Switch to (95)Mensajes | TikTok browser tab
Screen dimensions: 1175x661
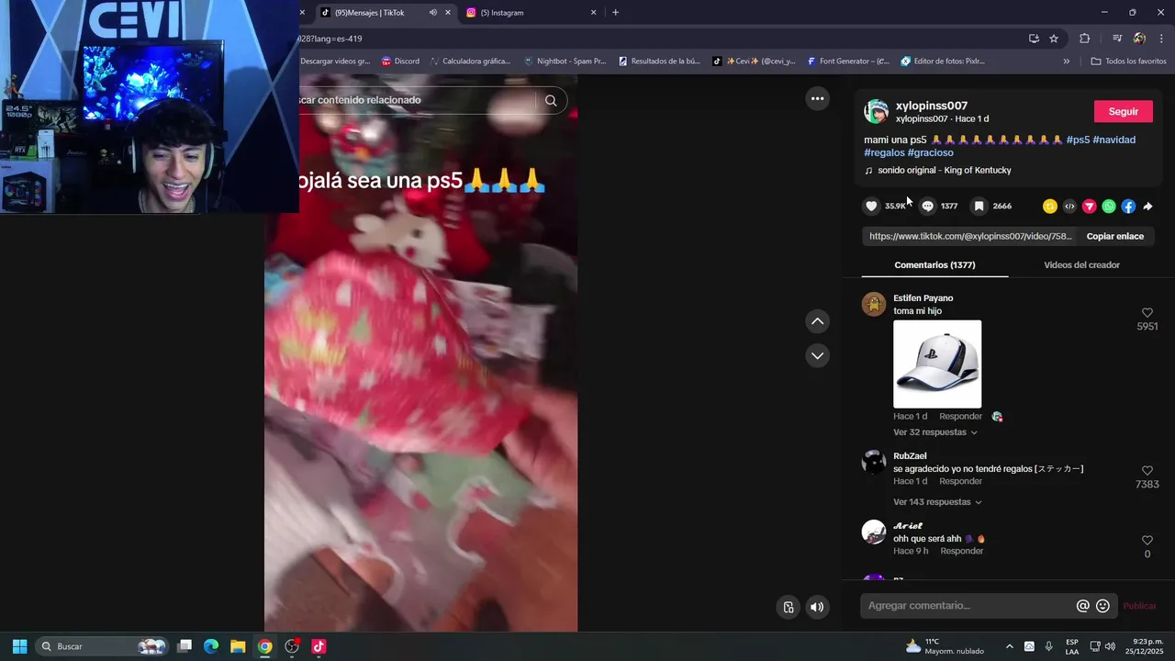(x=369, y=13)
